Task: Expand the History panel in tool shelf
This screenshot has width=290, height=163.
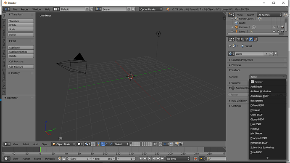Action: pos(15,73)
